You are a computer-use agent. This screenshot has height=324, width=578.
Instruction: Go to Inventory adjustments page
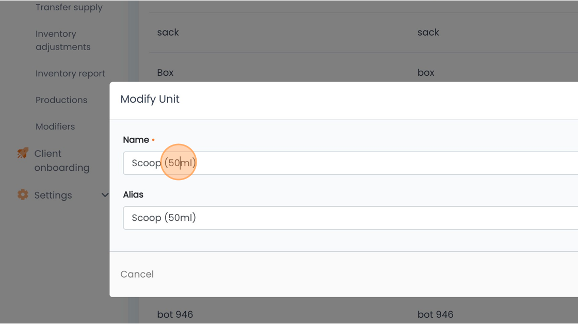[x=62, y=40]
